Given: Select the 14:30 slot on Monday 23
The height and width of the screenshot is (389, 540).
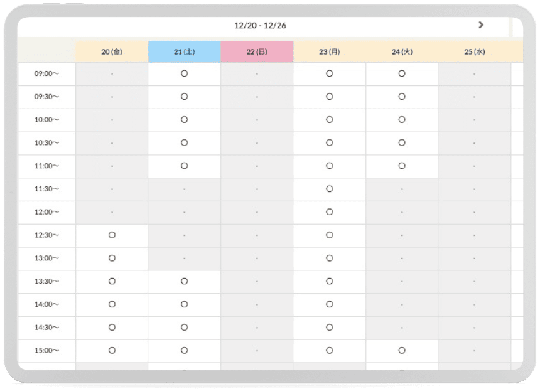Looking at the screenshot, I should pyautogui.click(x=330, y=327).
